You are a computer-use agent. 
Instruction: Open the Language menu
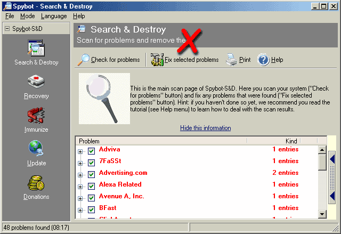tap(54, 16)
